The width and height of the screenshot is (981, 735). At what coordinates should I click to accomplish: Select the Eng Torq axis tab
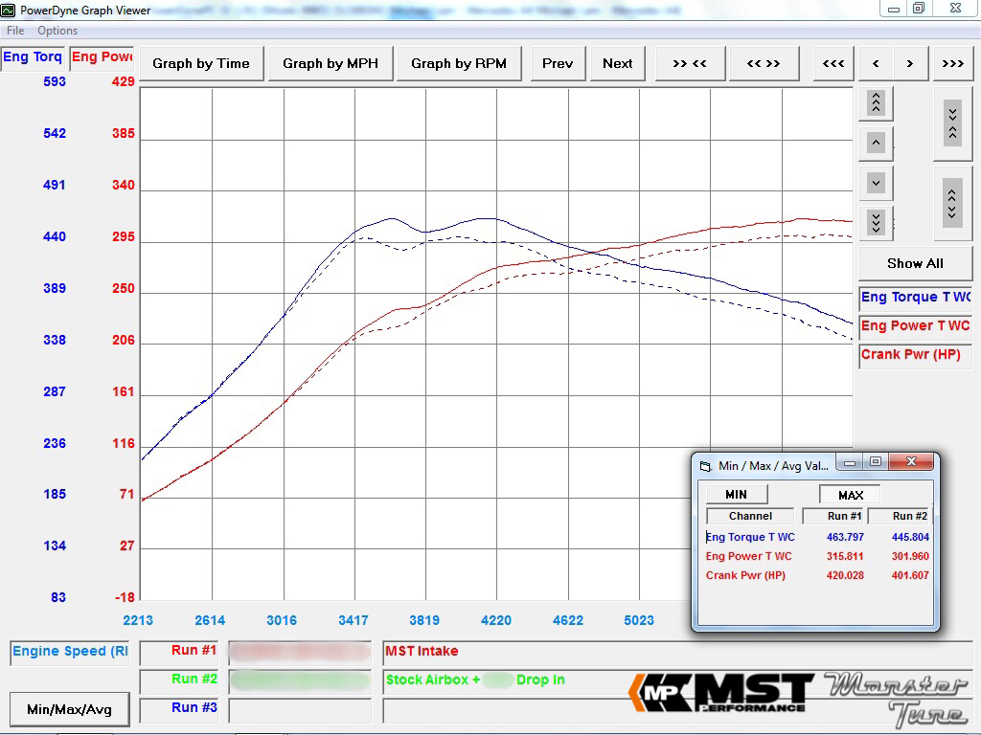(33, 57)
